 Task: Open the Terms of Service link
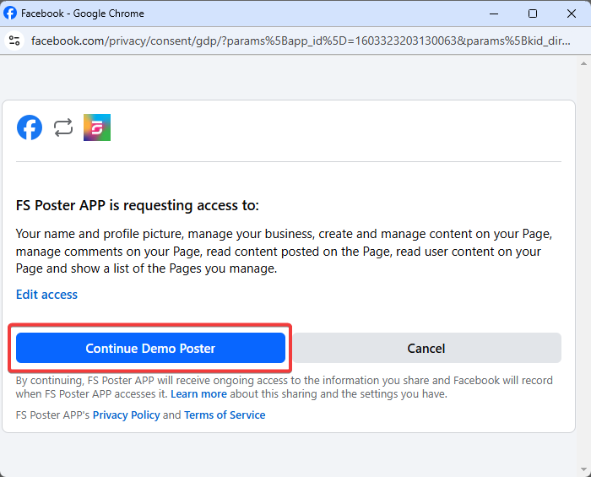coord(225,415)
